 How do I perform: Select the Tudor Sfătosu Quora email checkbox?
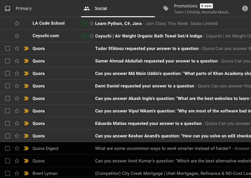point(8,48)
